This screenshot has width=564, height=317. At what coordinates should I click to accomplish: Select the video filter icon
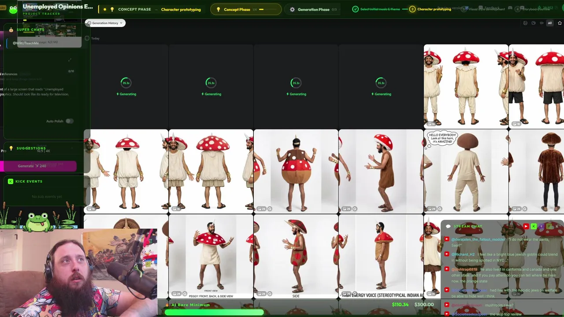pyautogui.click(x=534, y=23)
